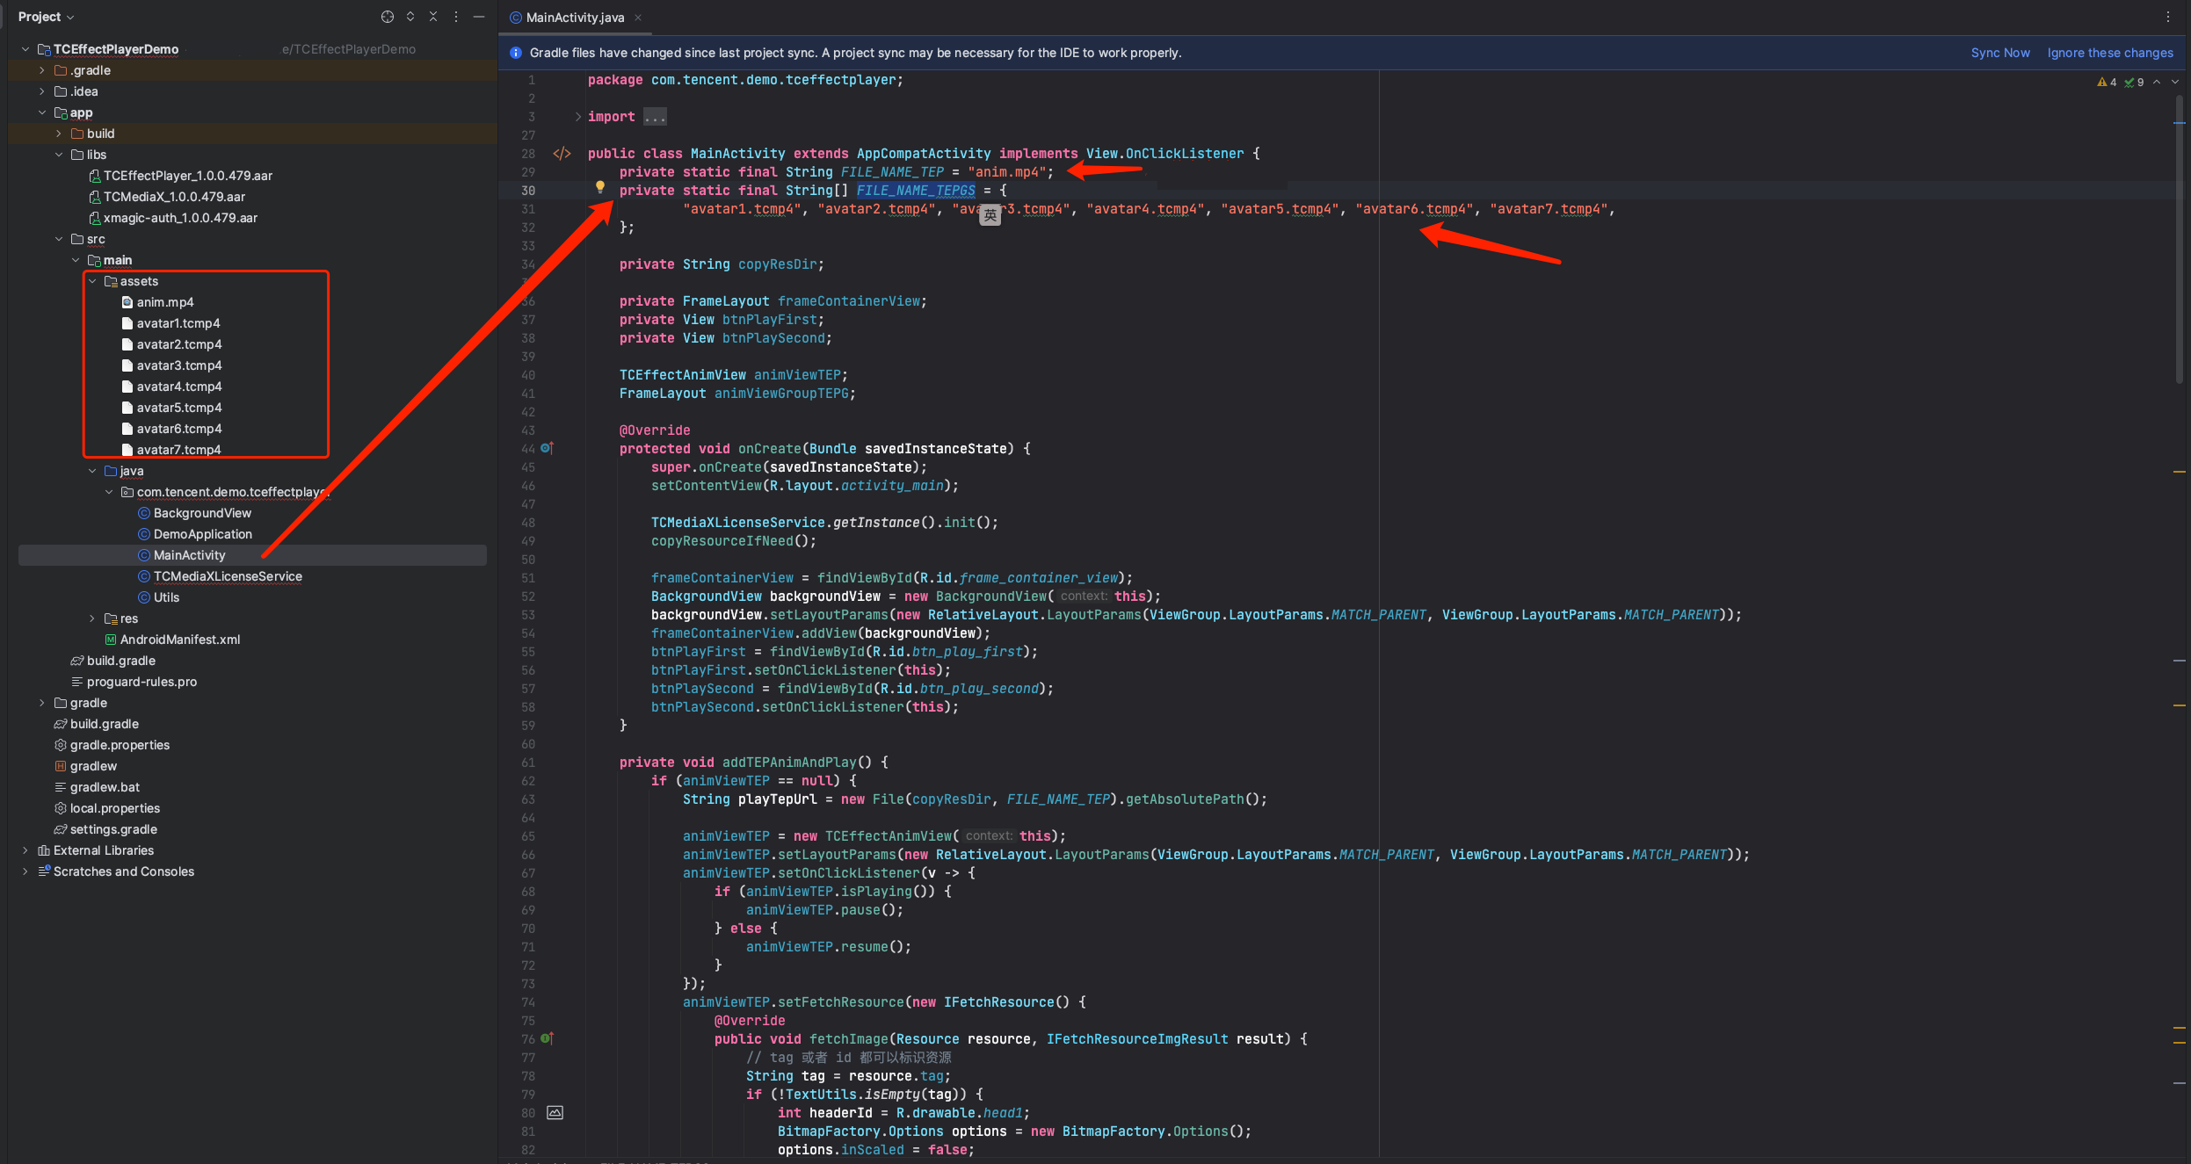Click the onCreate method name on line 44
Image resolution: width=2191 pixels, height=1164 pixels.
coord(769,449)
